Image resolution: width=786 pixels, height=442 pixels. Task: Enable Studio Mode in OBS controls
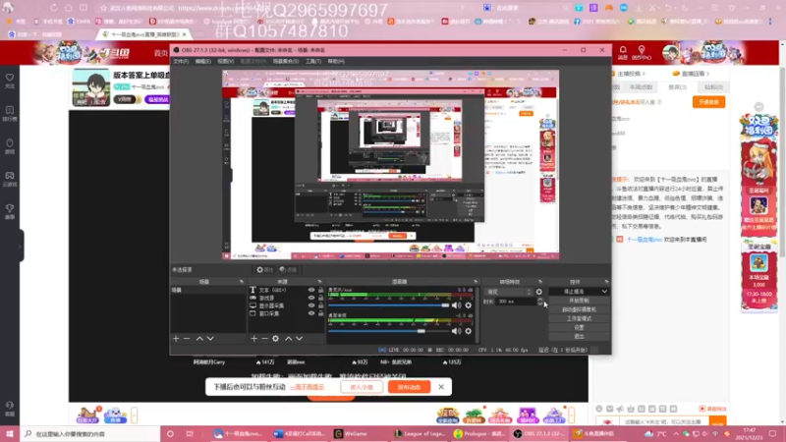pos(579,318)
